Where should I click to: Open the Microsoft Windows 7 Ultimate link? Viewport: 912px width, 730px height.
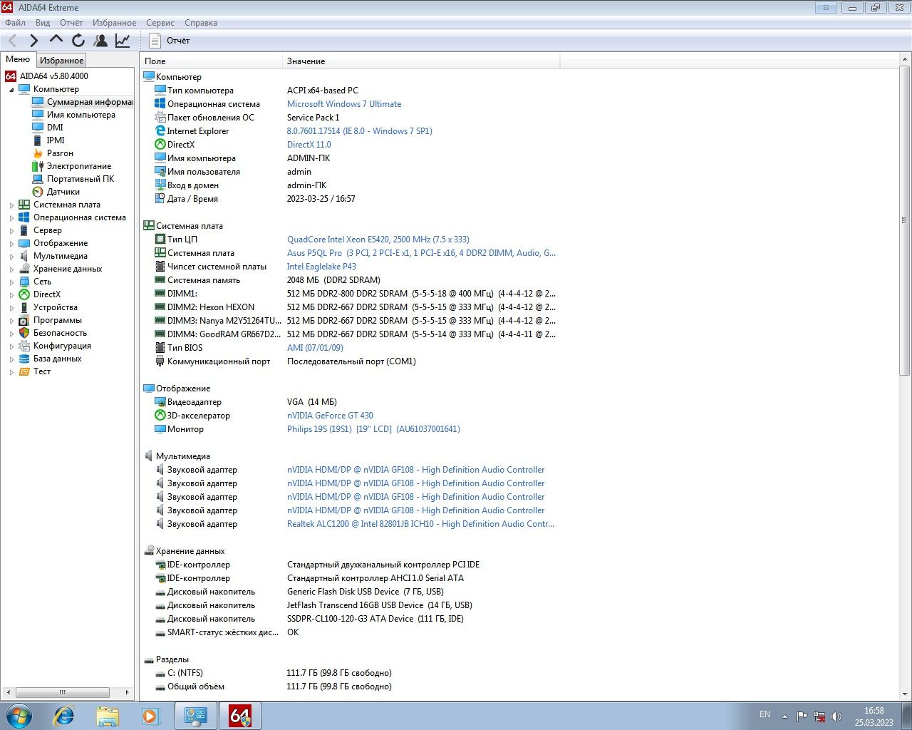coord(344,104)
